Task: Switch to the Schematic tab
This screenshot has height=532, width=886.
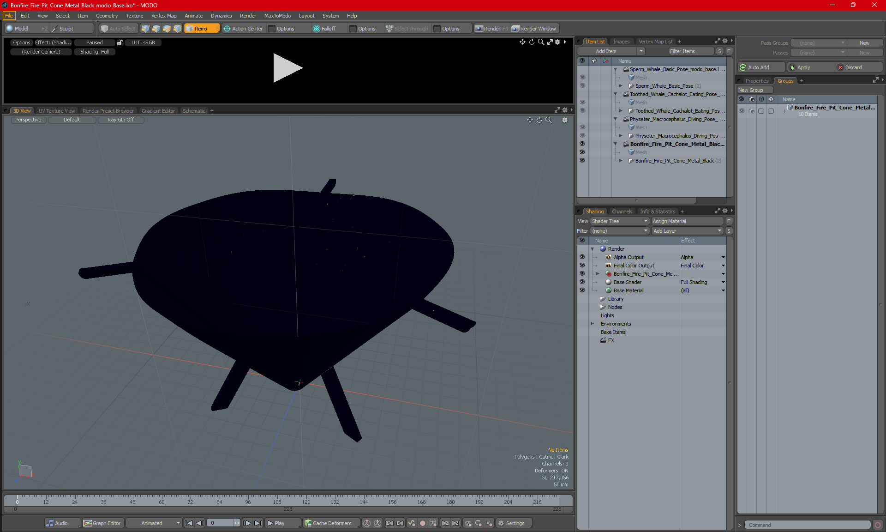Action: click(x=194, y=111)
